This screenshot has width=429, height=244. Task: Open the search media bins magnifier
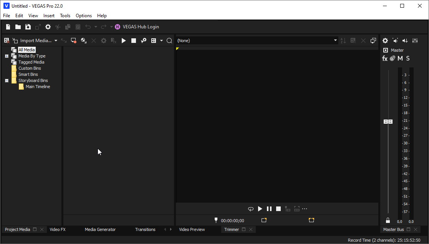[x=169, y=41]
